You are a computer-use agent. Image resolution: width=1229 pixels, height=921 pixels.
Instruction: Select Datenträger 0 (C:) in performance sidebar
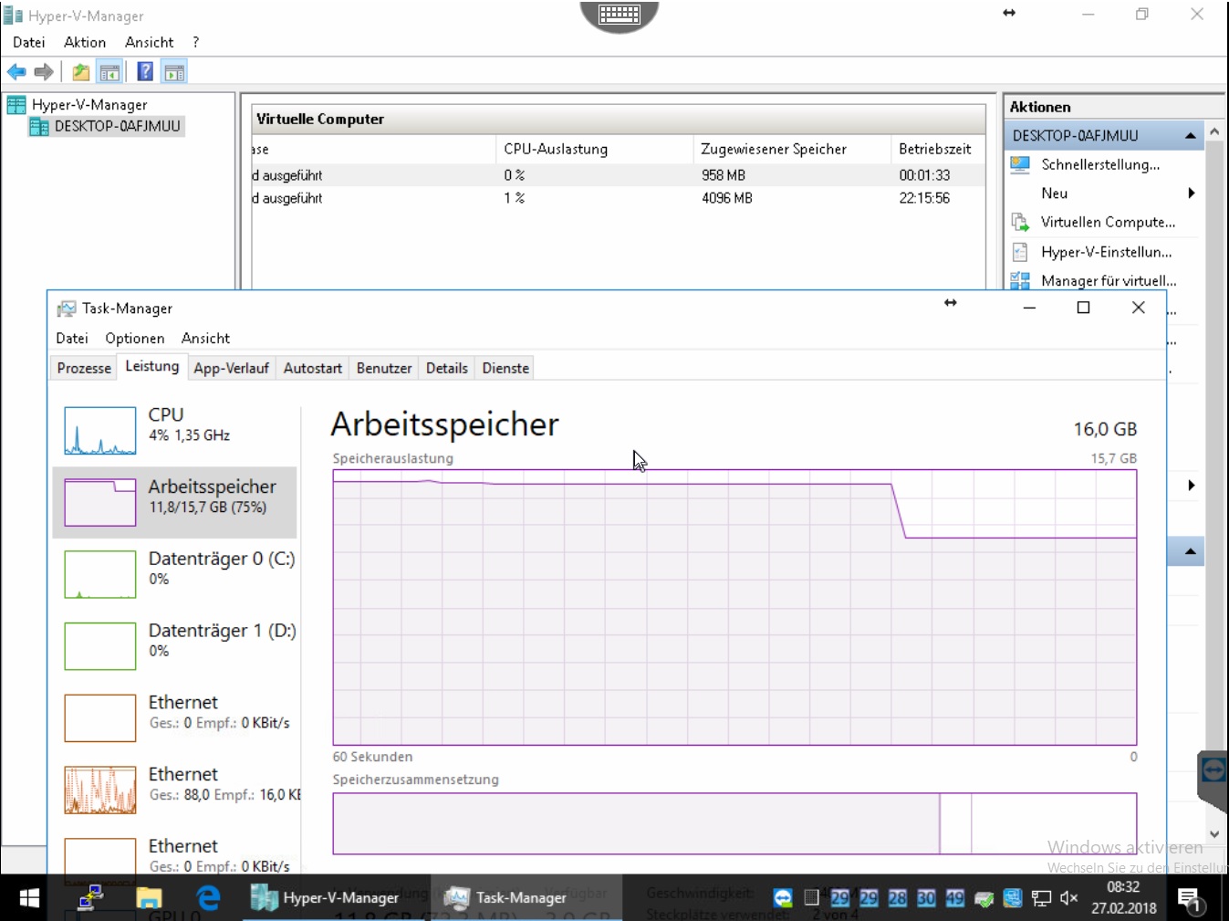click(x=174, y=574)
